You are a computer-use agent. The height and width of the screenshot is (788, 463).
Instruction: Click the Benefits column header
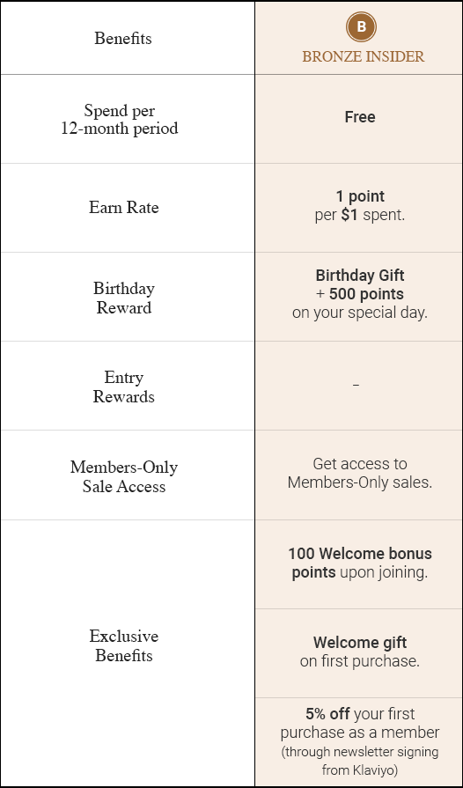(x=123, y=38)
